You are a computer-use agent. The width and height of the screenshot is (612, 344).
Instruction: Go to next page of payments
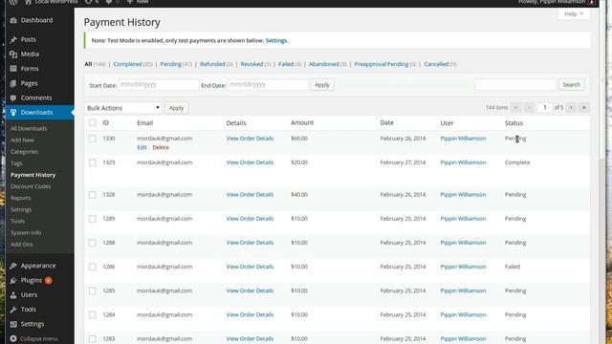(571, 107)
